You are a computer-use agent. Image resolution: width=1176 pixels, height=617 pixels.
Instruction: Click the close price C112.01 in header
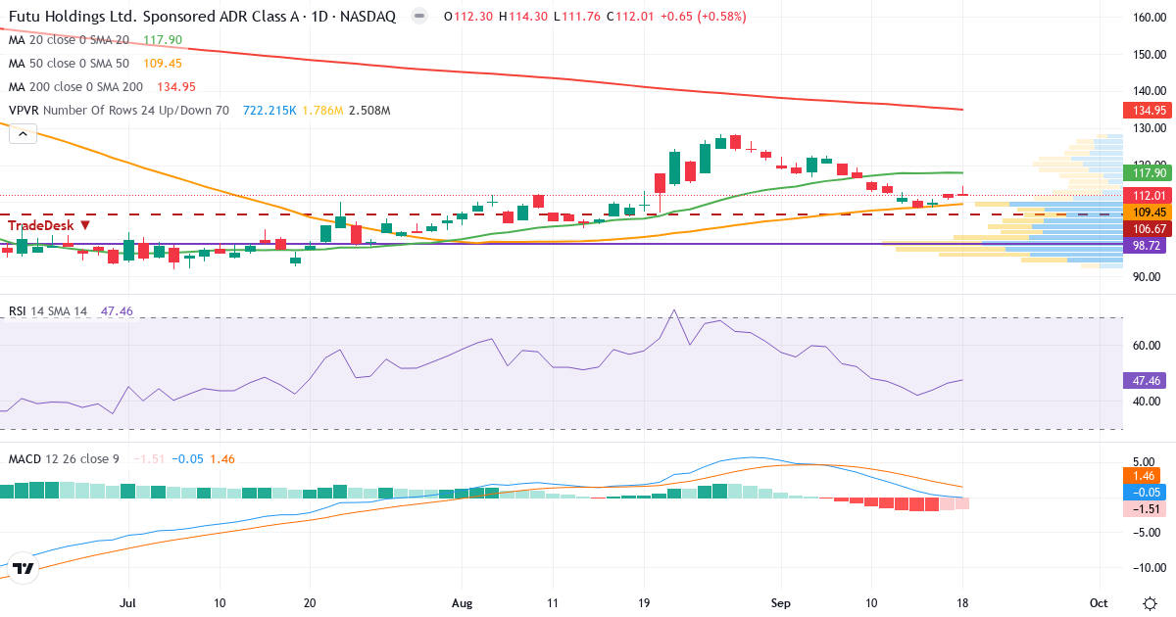point(630,17)
